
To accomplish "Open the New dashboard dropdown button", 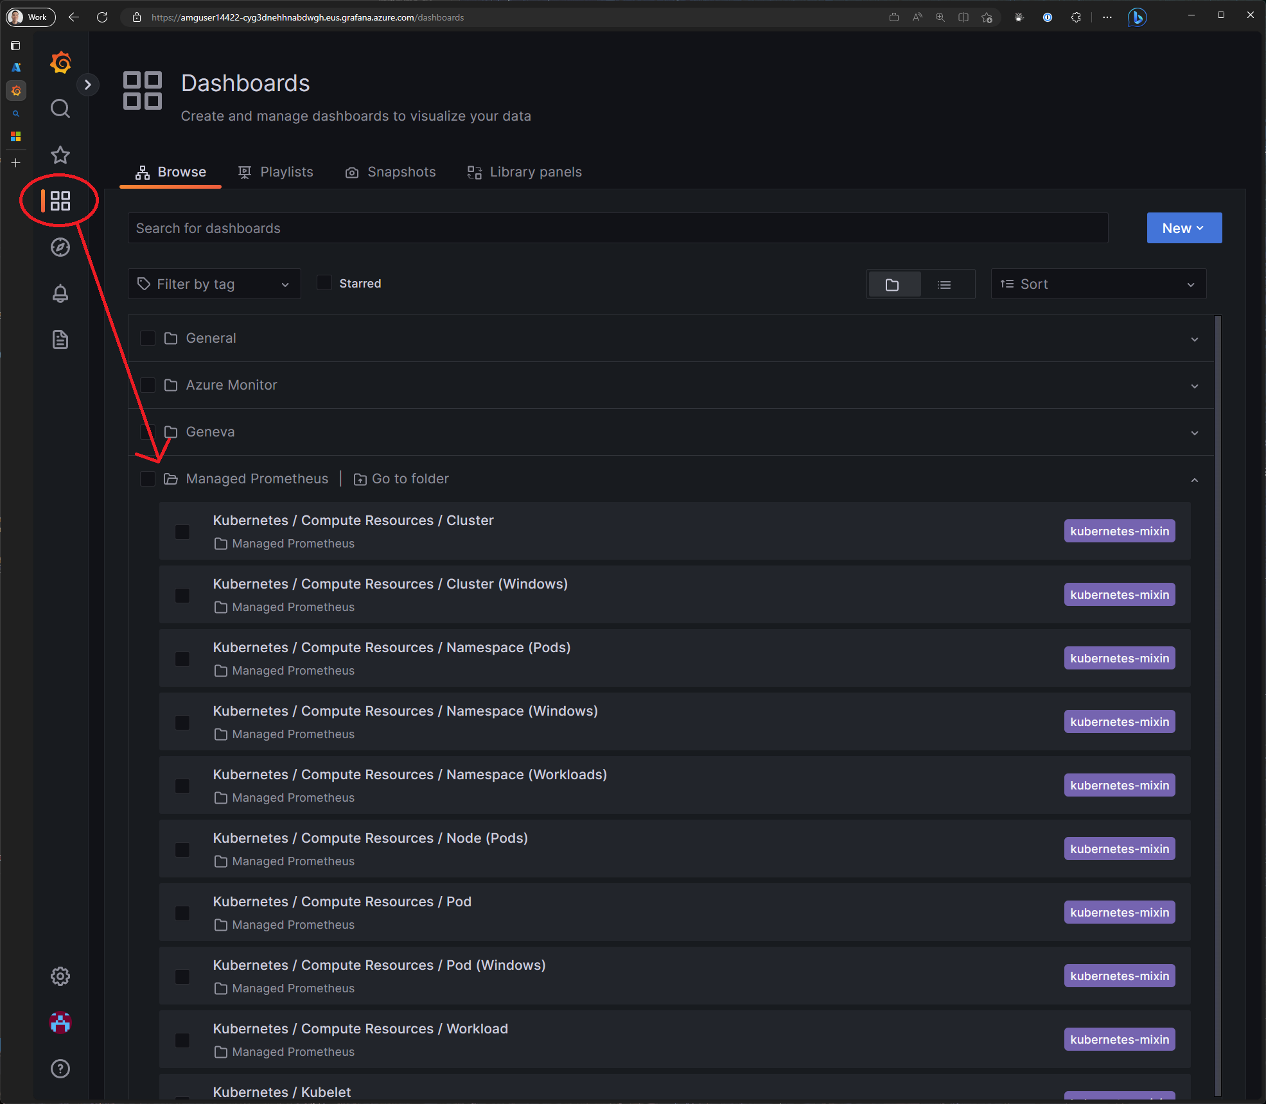I will [x=1184, y=228].
